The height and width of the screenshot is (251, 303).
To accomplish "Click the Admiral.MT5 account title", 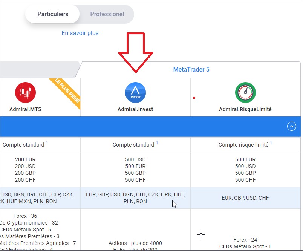I will click(x=25, y=109).
